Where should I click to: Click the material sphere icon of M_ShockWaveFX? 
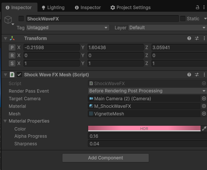[91, 106]
